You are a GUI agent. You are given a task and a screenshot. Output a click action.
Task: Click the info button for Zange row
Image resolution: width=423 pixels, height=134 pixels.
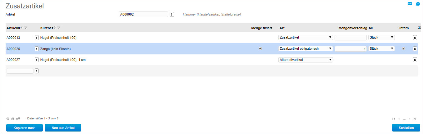(37, 49)
